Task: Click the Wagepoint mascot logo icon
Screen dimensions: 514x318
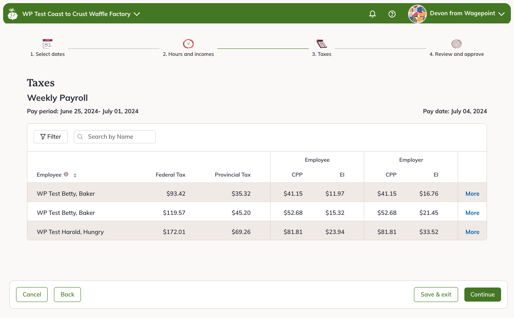Action: coord(13,14)
